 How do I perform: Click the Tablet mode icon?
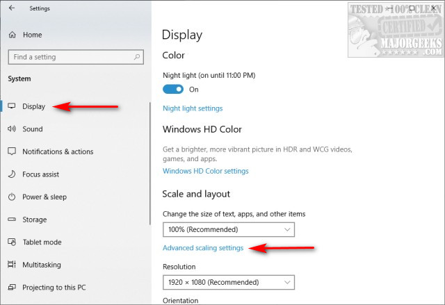tap(12, 242)
